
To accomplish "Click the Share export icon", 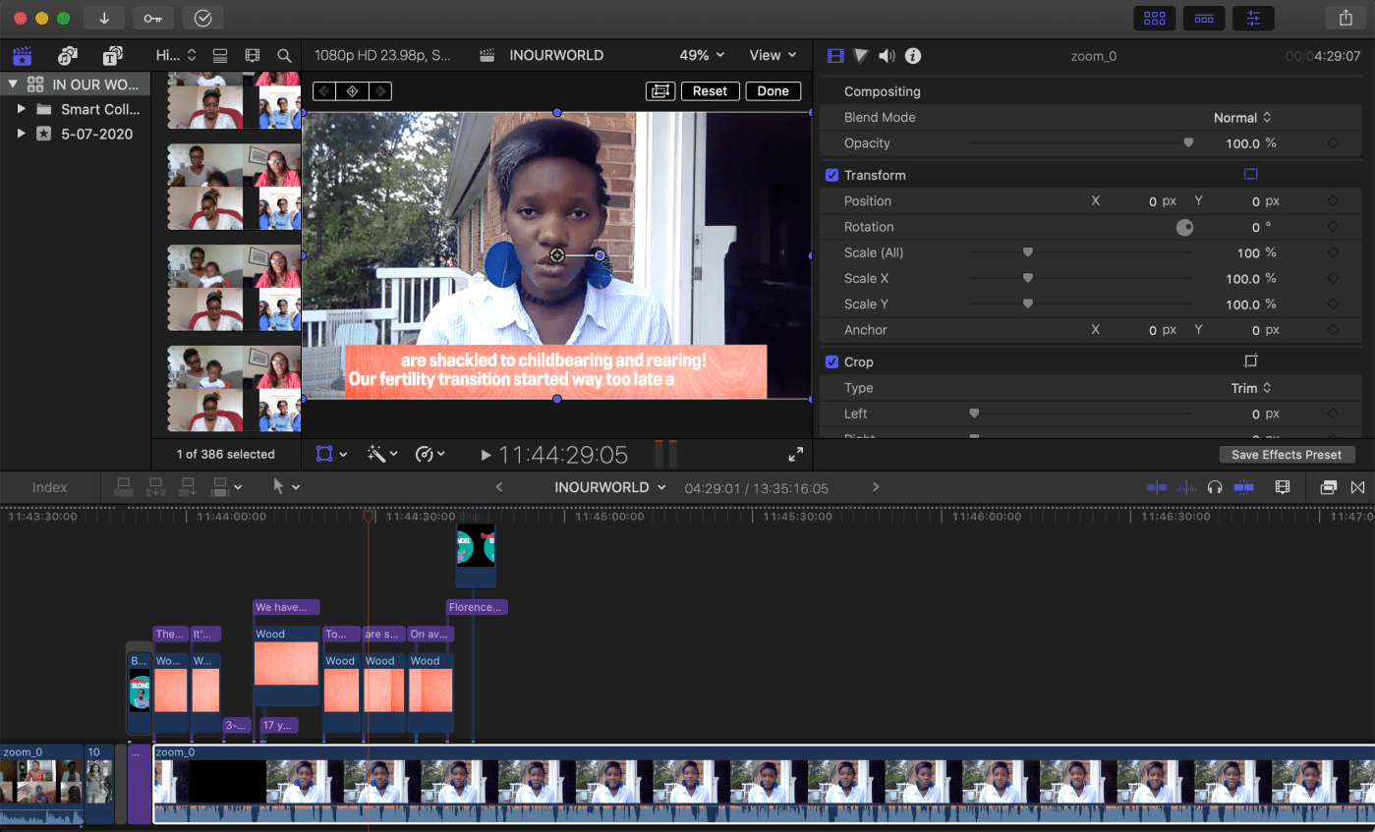I will coord(1346,18).
